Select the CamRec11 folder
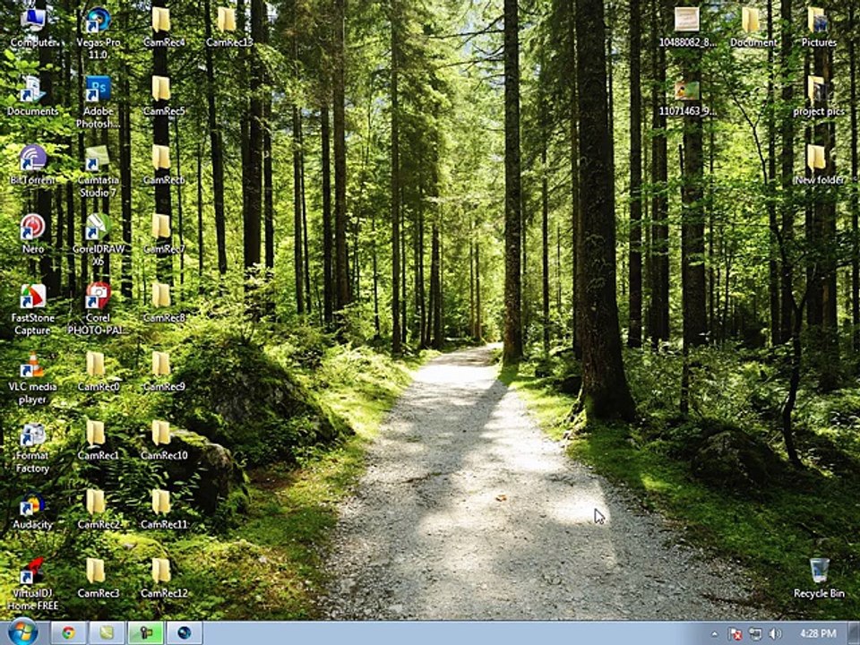This screenshot has width=860, height=645. pyautogui.click(x=163, y=510)
